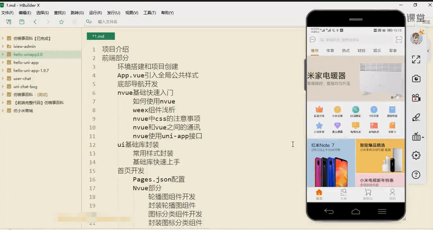
Task: Open the 跳转(G) menu
Action: pyautogui.click(x=77, y=13)
